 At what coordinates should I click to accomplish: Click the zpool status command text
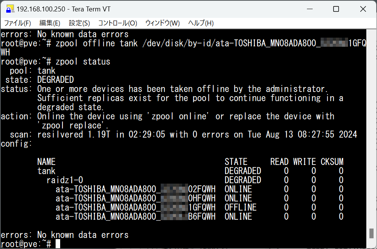pyautogui.click(x=83, y=62)
